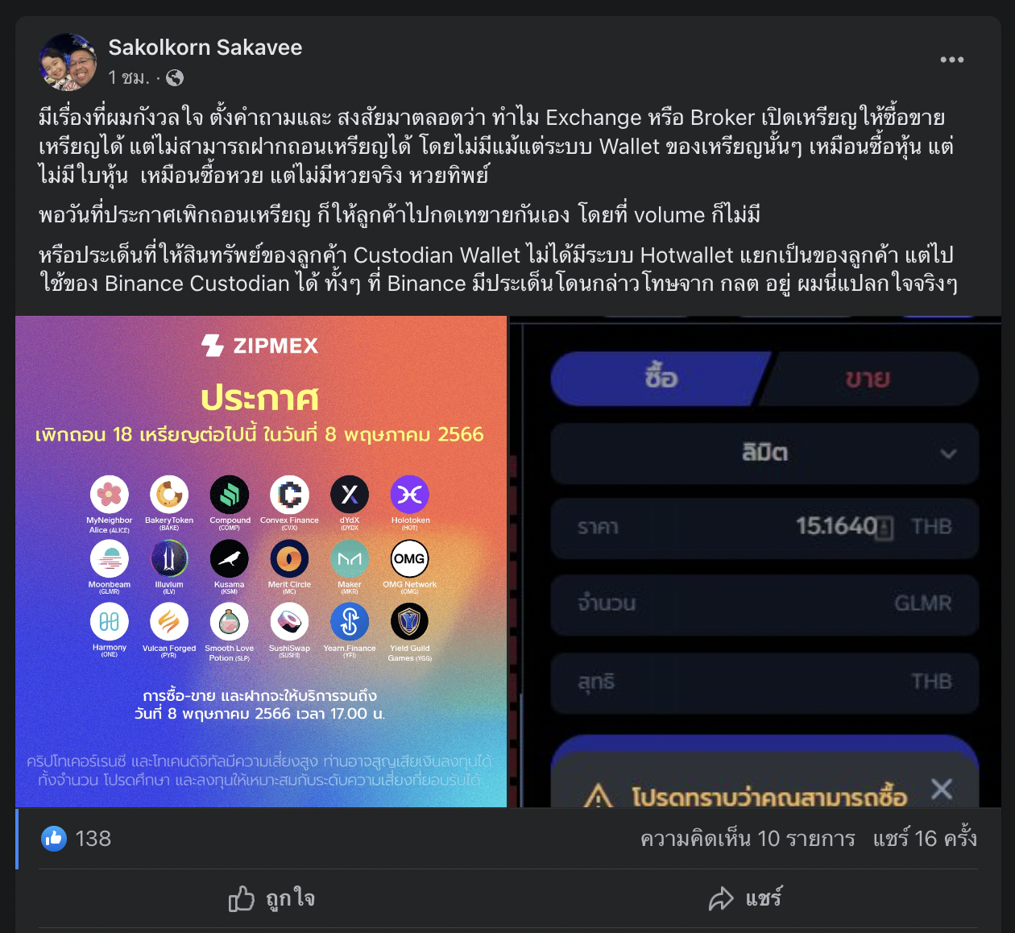This screenshot has height=933, width=1015.
Task: Expand the ลิมิต order type dropdown
Action: (764, 453)
